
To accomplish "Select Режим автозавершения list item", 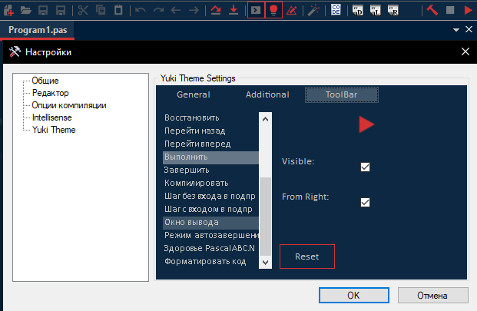I will [210, 235].
